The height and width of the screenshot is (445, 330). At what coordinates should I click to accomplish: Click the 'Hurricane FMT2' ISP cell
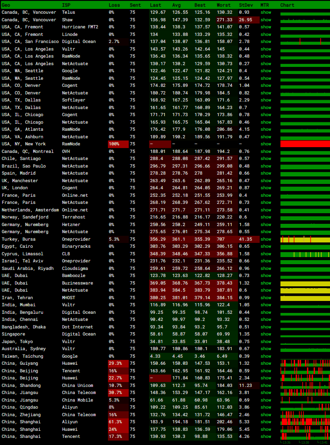click(80, 27)
